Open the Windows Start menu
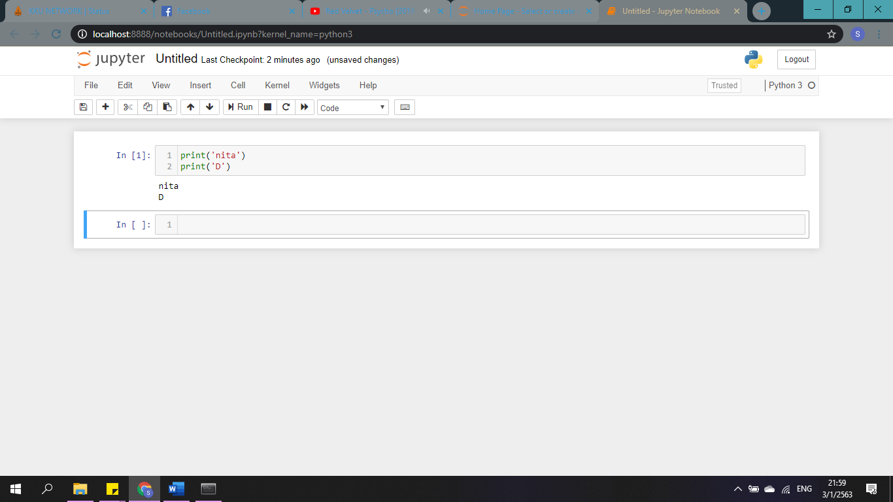This screenshot has width=893, height=502. [x=16, y=489]
